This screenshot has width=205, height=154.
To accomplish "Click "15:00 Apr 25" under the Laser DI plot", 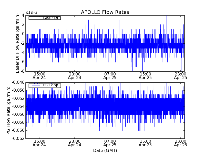I will (x=145, y=76).
